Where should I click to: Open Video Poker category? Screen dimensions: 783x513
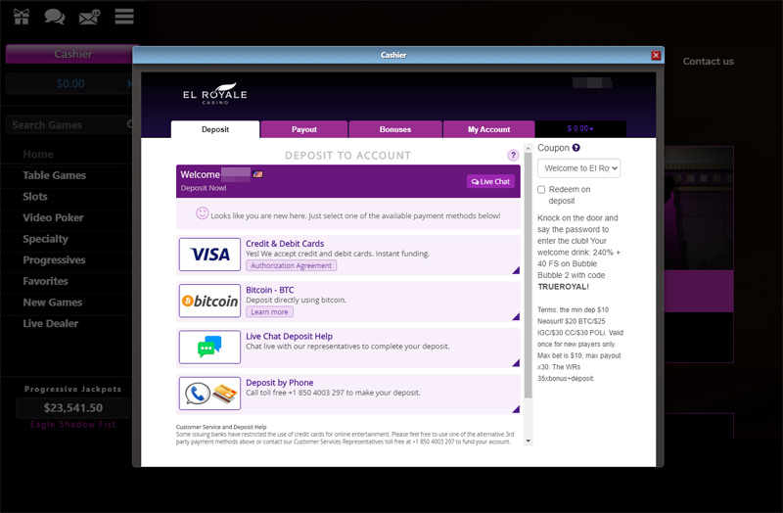pos(53,217)
